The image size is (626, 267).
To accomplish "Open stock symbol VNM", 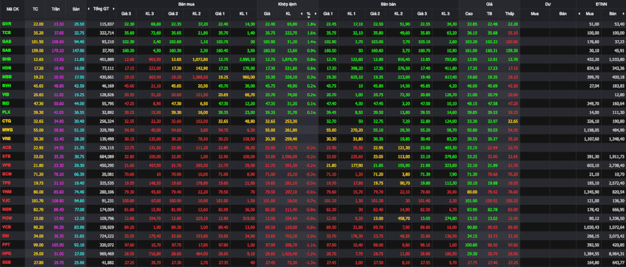I will pos(6,191).
